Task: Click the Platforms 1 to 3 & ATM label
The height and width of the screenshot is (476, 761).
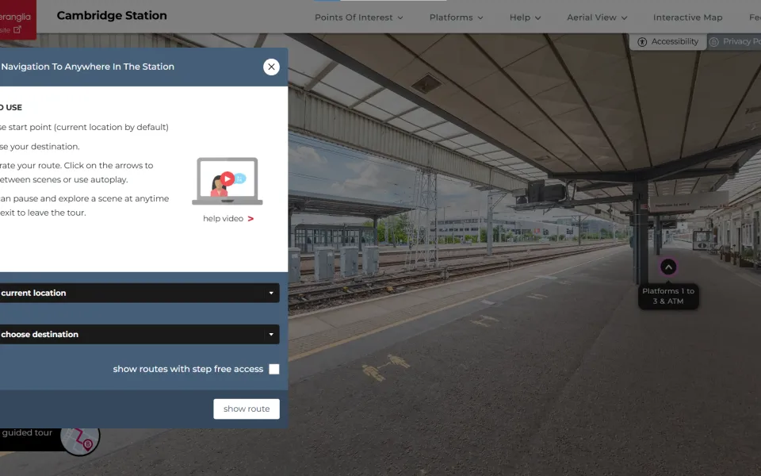Action: [x=668, y=296]
